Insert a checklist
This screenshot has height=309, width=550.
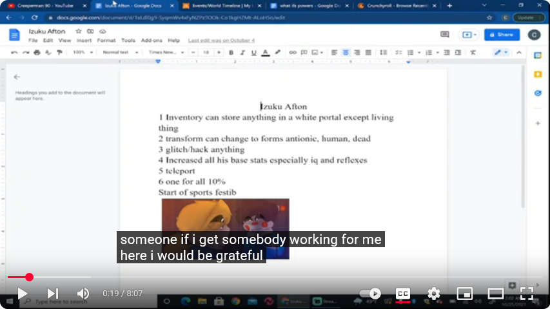coord(398,53)
